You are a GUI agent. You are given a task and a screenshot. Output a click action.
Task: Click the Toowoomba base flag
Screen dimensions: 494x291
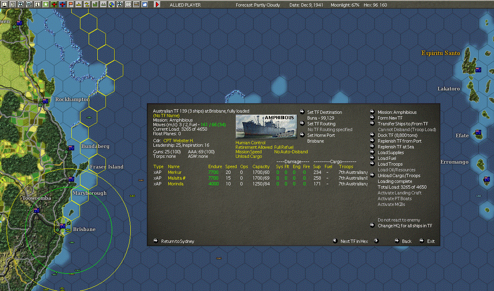[37, 210]
